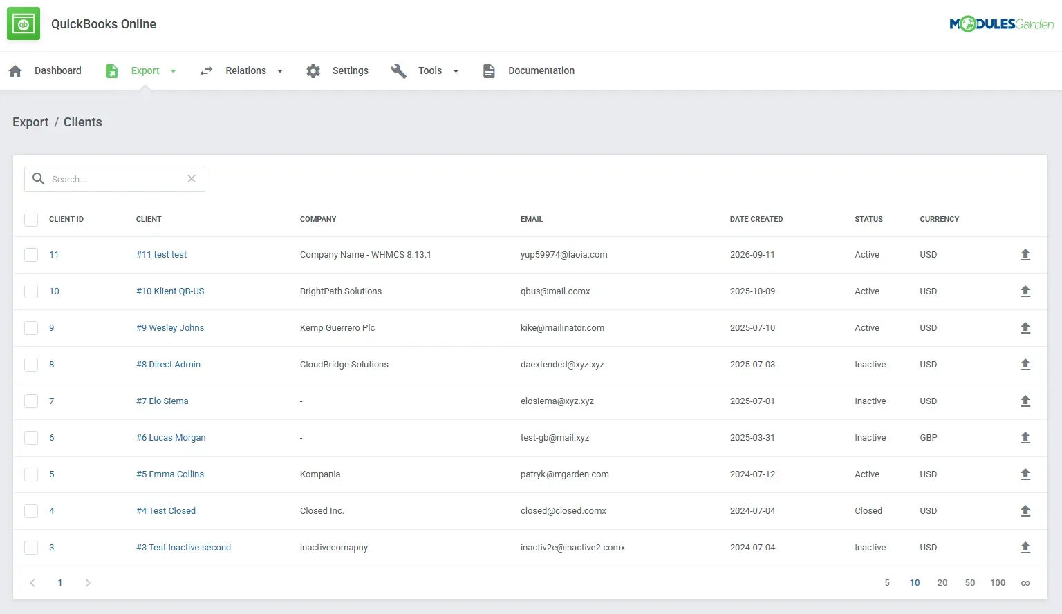This screenshot has height=614, width=1062.
Task: Open client link #8 Direct Admin
Action: coord(168,365)
